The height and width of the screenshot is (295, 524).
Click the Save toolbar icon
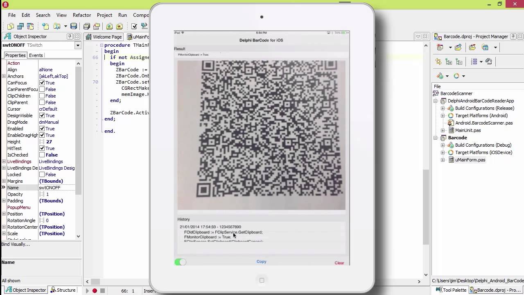[74, 26]
